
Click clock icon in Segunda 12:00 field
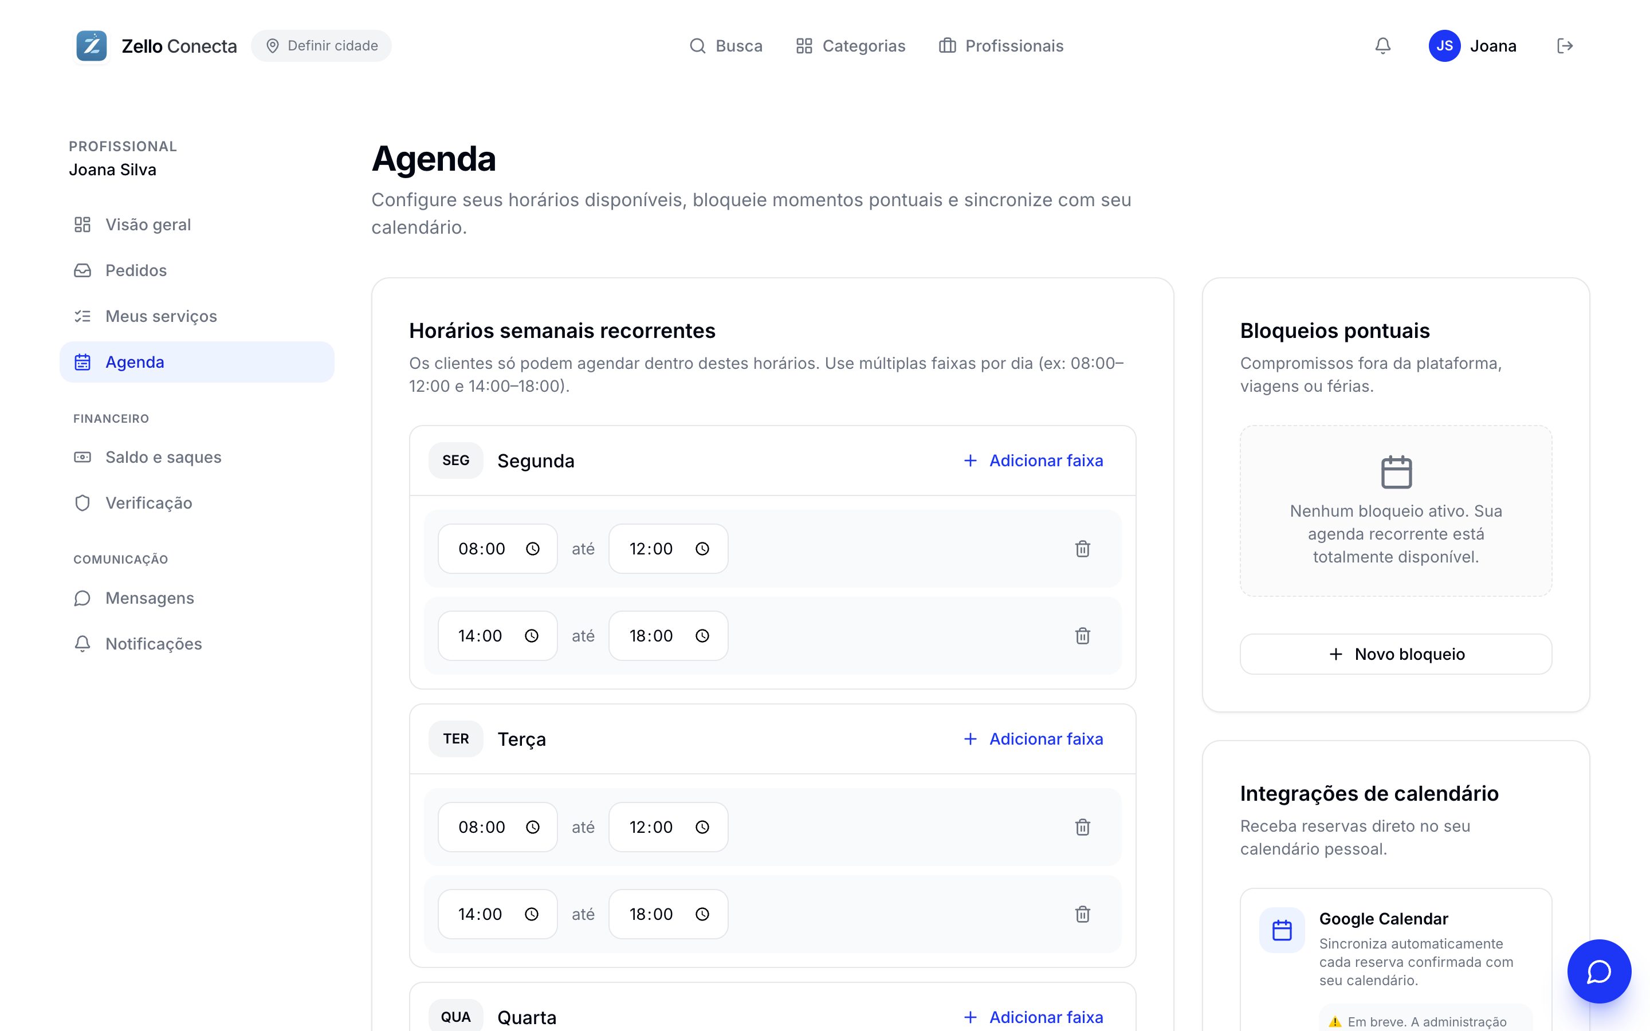702,549
